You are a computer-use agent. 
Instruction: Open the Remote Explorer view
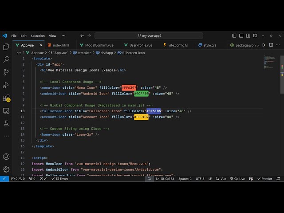pyautogui.click(x=6, y=110)
